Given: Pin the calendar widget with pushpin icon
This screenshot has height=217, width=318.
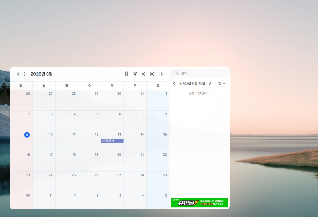Looking at the screenshot, I should point(135,74).
